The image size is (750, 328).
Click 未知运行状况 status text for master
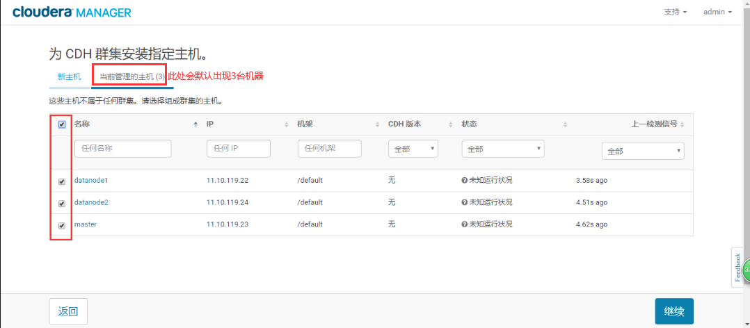click(x=490, y=224)
